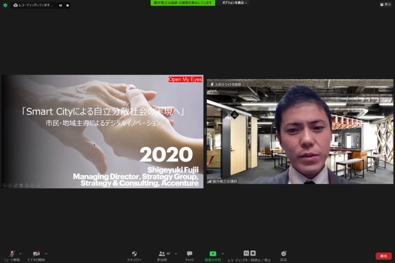Stop recording from the bottom toolbar
The height and width of the screenshot is (263, 395).
click(253, 253)
